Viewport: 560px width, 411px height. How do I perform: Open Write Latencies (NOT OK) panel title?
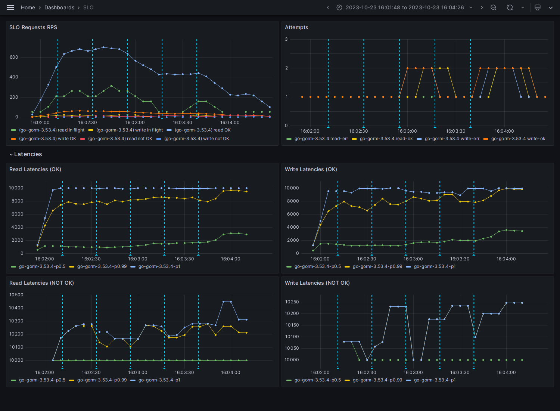pos(317,283)
